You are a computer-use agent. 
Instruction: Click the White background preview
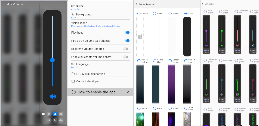[171, 37]
